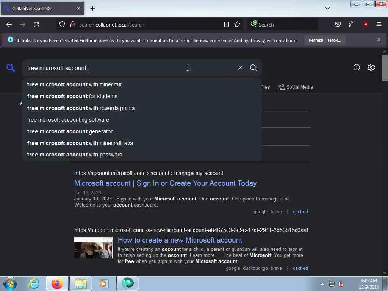Choose suggestion 'free microsoft account generator'
The width and height of the screenshot is (388, 291).
pyautogui.click(x=142, y=131)
